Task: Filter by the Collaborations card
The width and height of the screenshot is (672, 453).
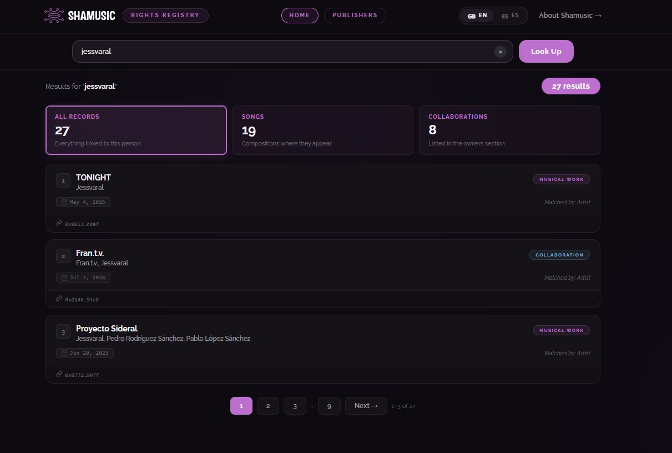Action: point(509,130)
